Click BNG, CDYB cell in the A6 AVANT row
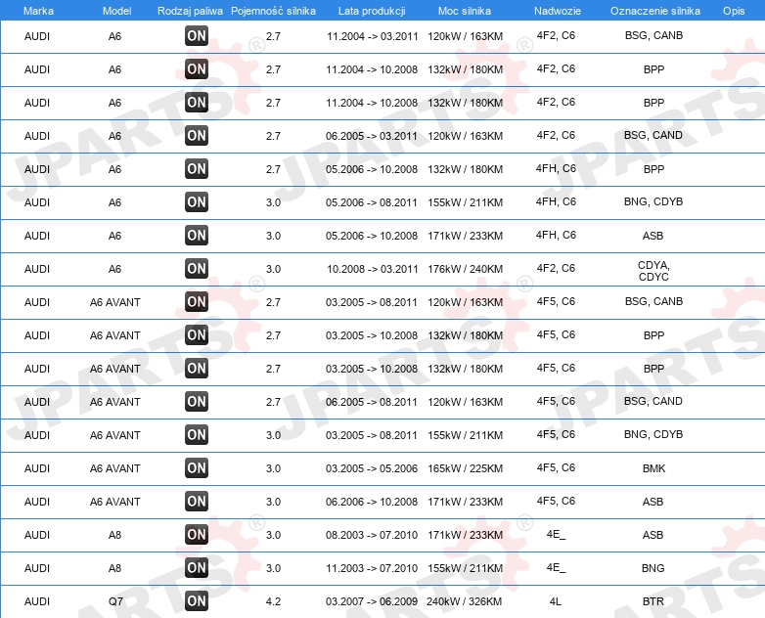765x618 pixels. (653, 434)
